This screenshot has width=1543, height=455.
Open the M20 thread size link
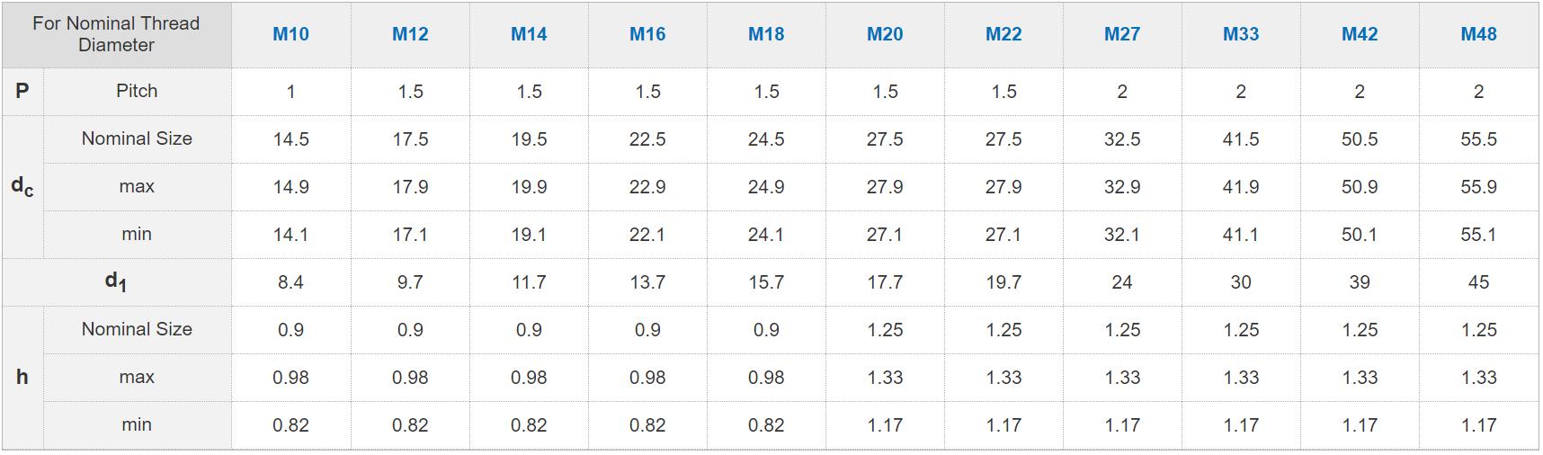click(885, 34)
